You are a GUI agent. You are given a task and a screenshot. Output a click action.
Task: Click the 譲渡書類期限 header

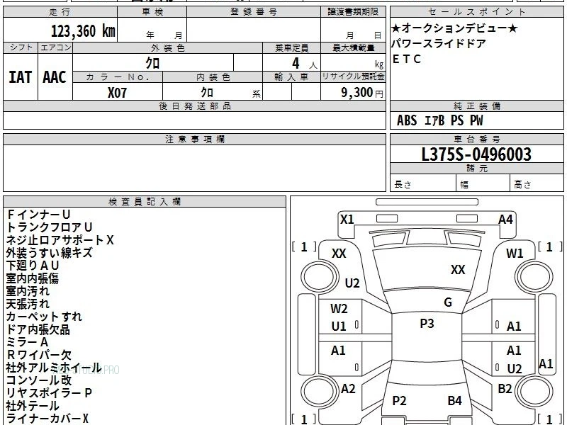tap(353, 12)
